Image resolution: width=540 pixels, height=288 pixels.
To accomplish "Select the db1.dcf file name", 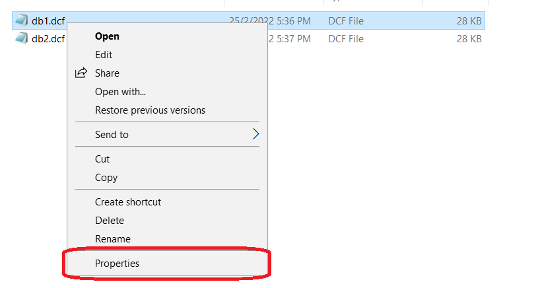I will [x=48, y=20].
